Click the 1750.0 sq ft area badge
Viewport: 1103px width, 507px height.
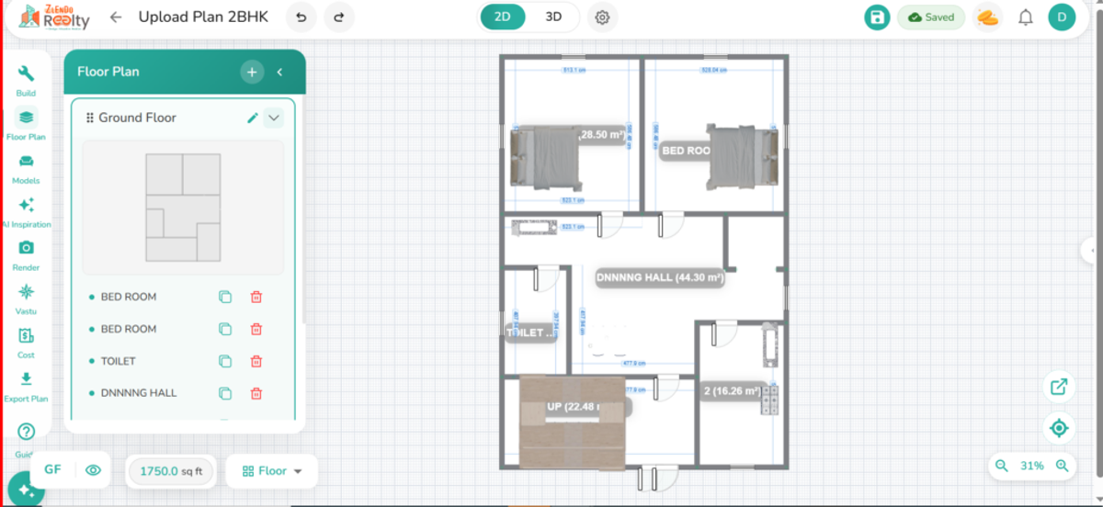coord(171,471)
